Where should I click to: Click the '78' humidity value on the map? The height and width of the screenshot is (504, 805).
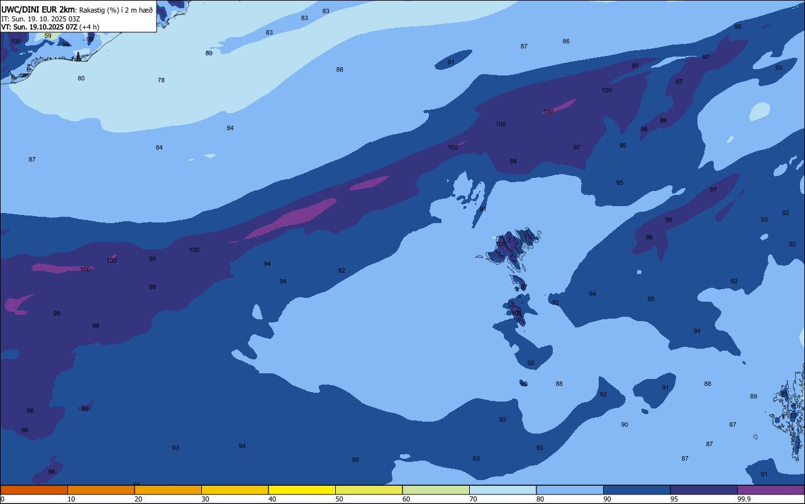tap(161, 80)
